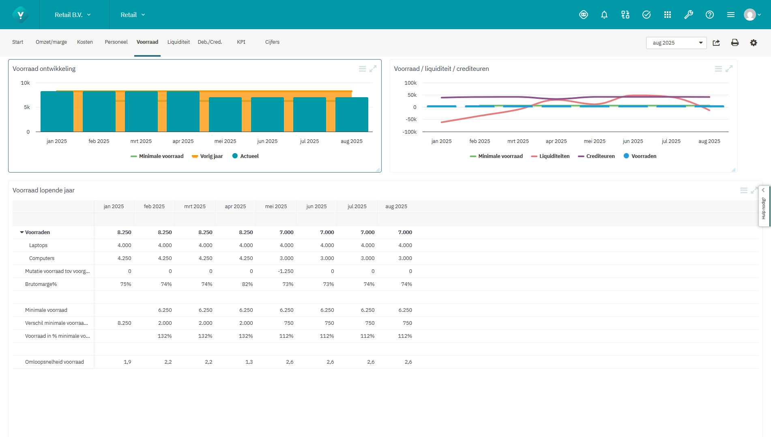This screenshot has width=771, height=437.
Task: Open the aug 2025 period dropdown
Action: [x=676, y=43]
